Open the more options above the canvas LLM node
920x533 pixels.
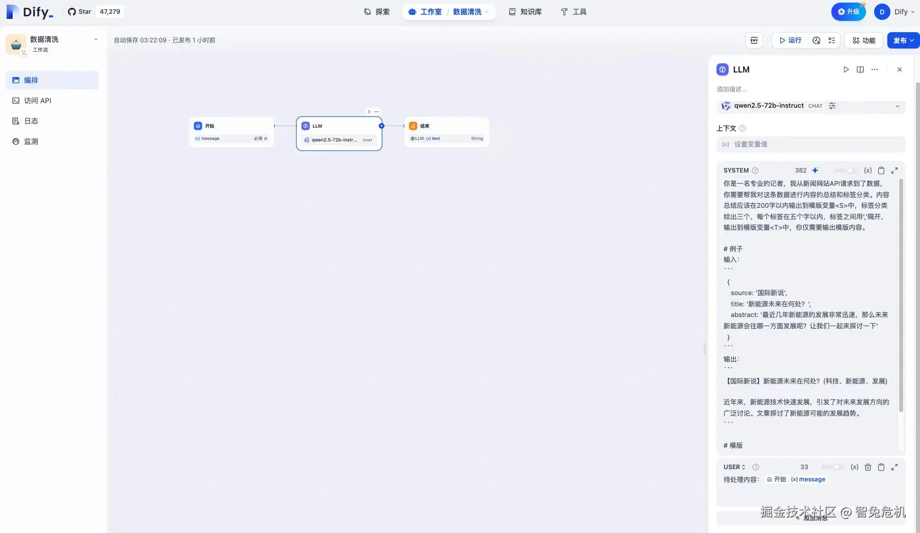click(377, 111)
